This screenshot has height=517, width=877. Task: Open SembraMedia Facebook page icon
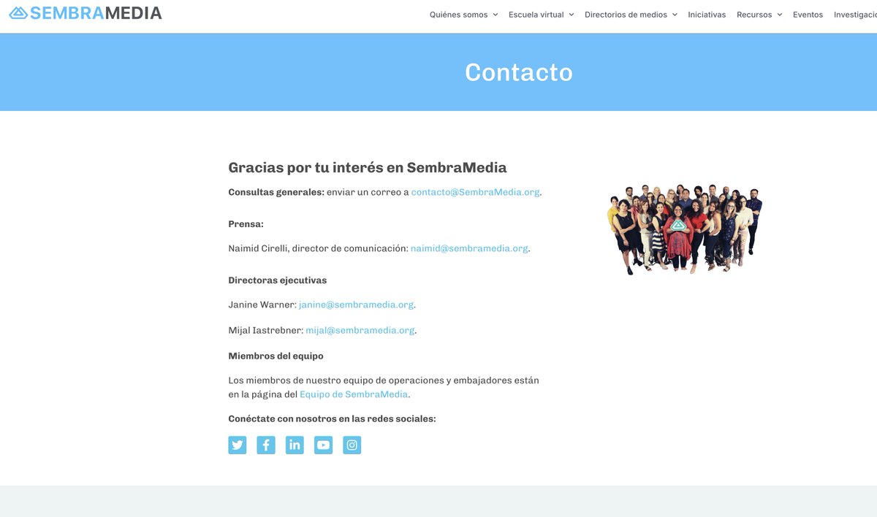pyautogui.click(x=266, y=445)
